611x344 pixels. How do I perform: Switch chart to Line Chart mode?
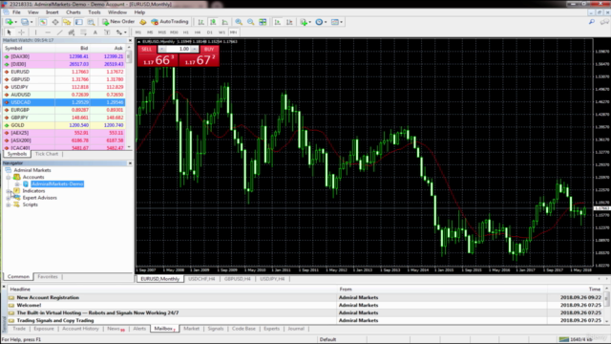[x=225, y=22]
